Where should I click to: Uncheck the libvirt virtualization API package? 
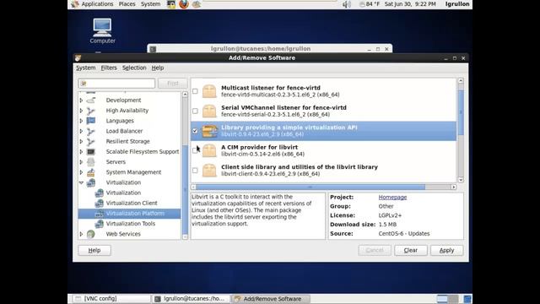195,131
